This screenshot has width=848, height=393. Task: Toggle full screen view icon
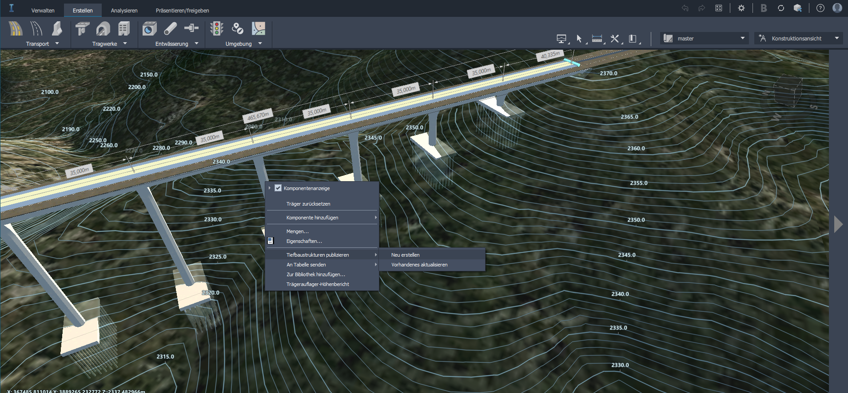[x=719, y=8]
